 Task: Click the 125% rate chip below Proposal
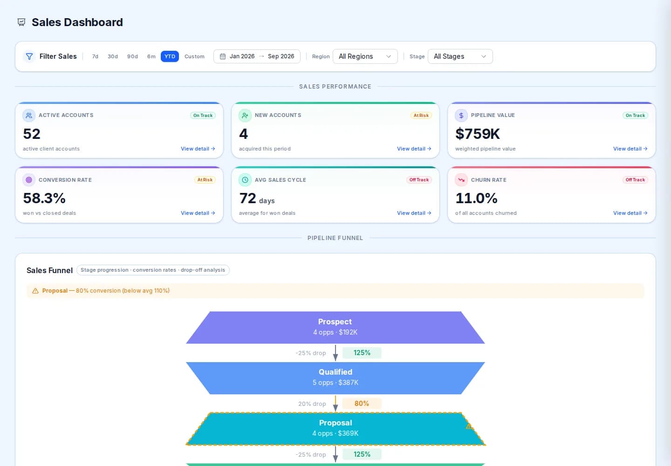point(362,454)
